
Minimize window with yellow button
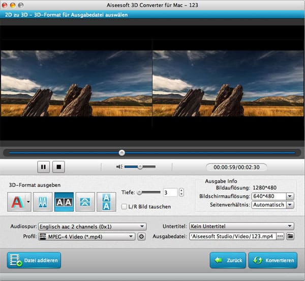point(13,5)
